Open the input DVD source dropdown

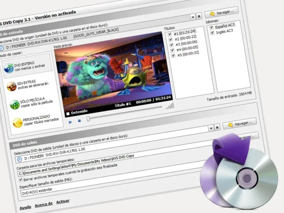tap(193, 17)
